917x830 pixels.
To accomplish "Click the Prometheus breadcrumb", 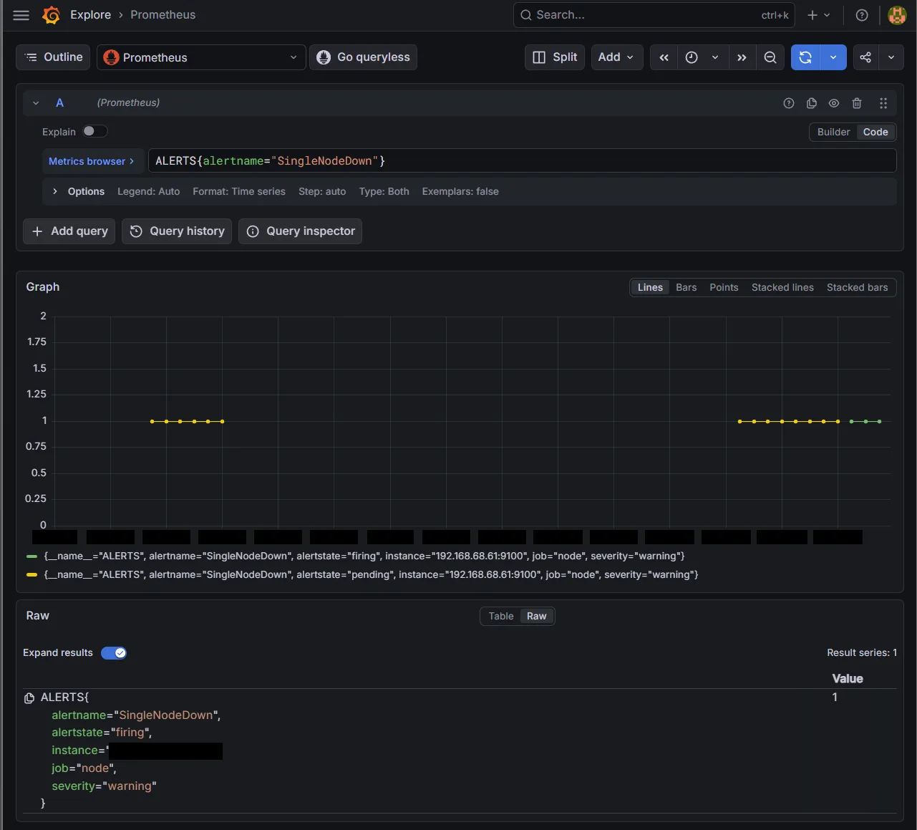I will (162, 15).
